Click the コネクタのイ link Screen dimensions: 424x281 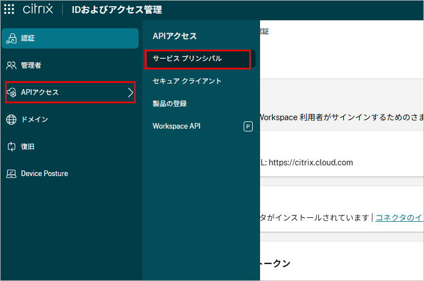coord(399,218)
